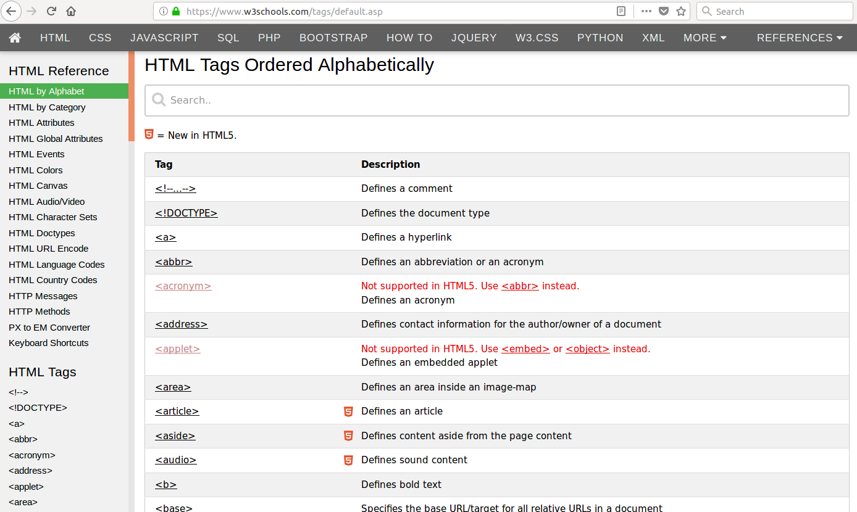Open HTML Character Sets in the sidebar

pos(53,217)
